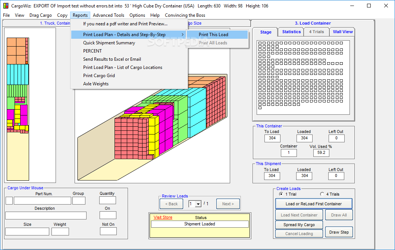Open the Drag Cargo menu
The width and height of the screenshot is (395, 250).
[x=41, y=15]
